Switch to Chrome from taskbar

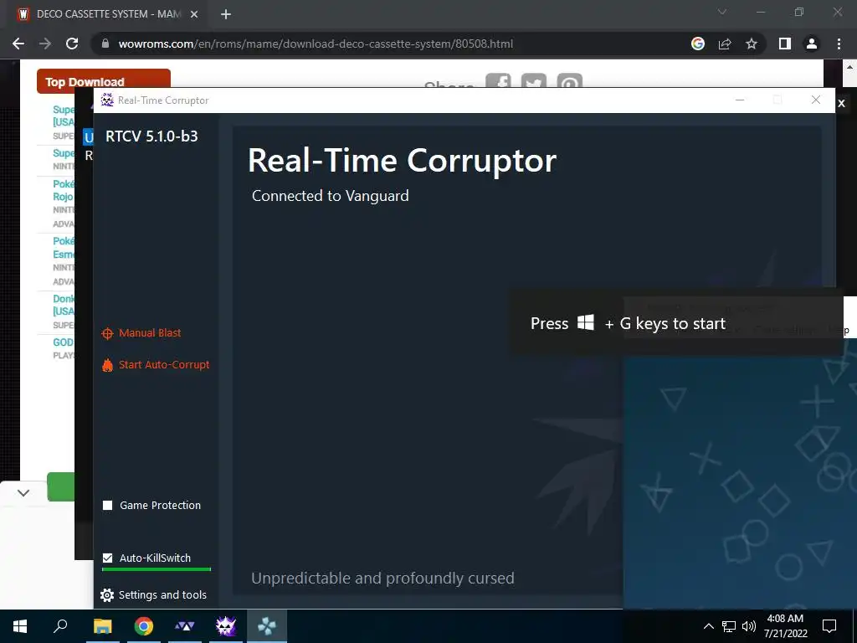coord(144,626)
